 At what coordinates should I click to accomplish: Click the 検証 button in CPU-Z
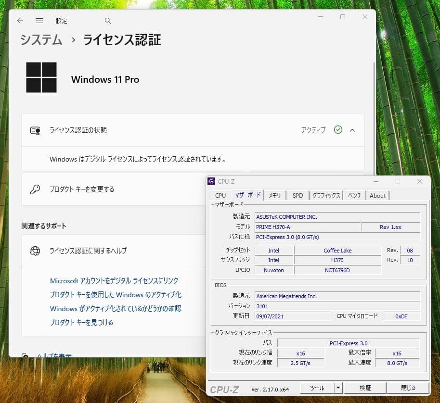click(365, 388)
